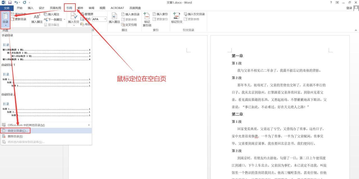359x179 pixels.
Task: Switch to the 页面布局 tab
Action: coord(55,8)
